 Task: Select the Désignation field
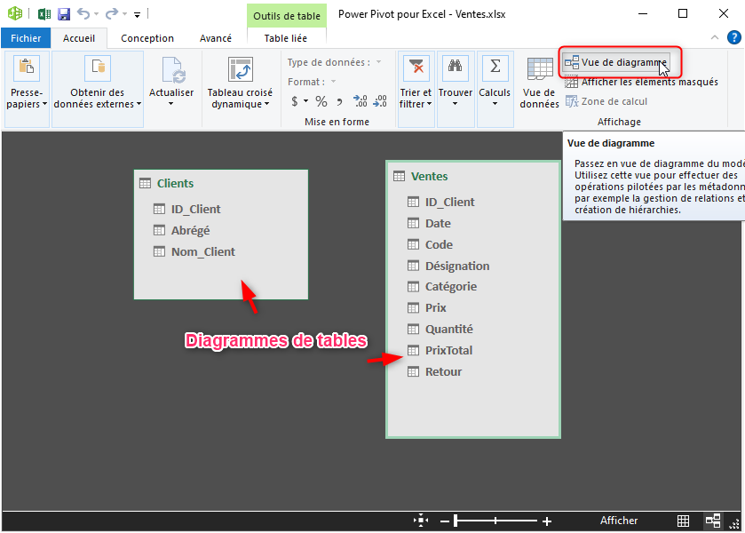[457, 266]
